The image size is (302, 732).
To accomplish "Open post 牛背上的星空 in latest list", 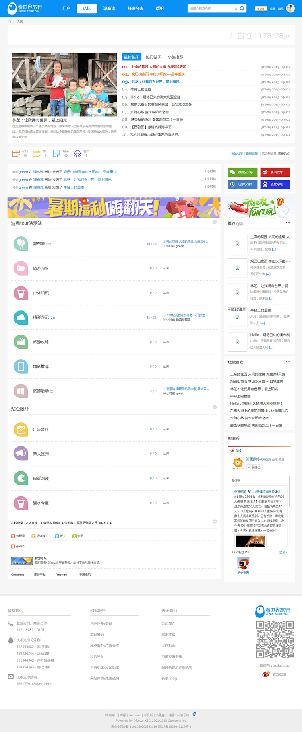I will click(x=141, y=89).
